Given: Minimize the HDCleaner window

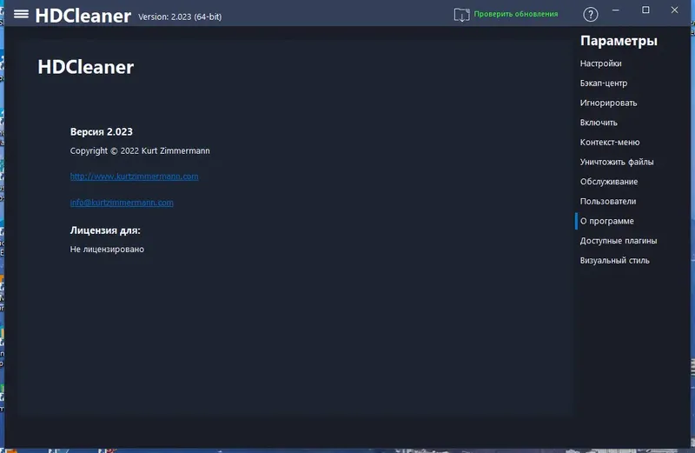Looking at the screenshot, I should pos(616,10).
